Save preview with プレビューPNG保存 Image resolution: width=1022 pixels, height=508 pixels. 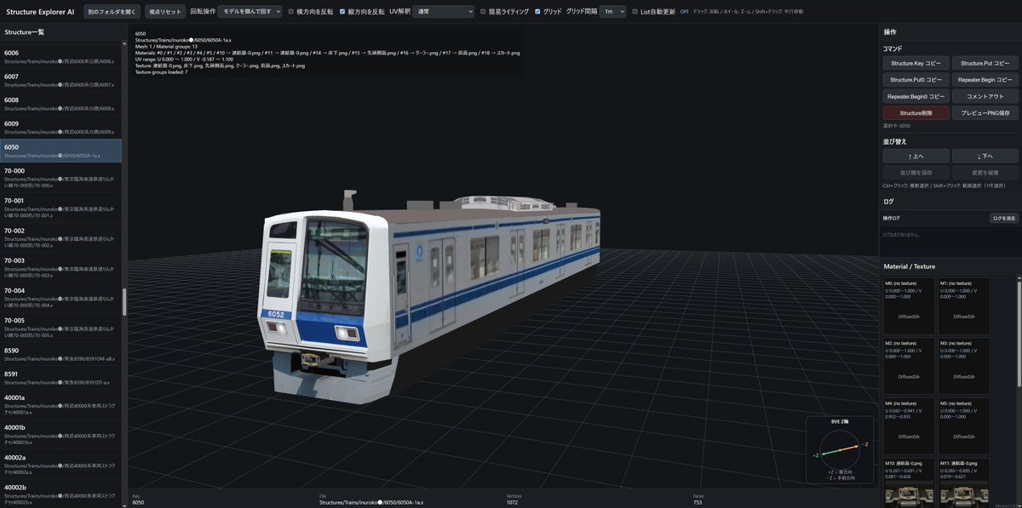click(985, 113)
